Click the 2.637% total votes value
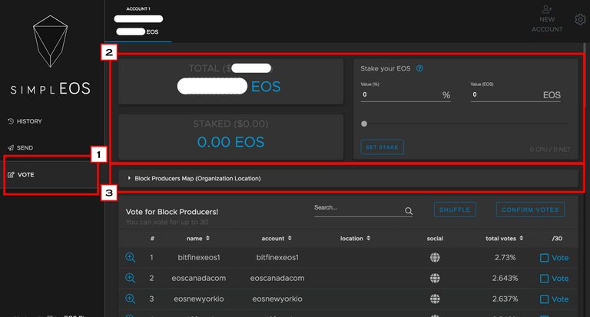 click(505, 299)
